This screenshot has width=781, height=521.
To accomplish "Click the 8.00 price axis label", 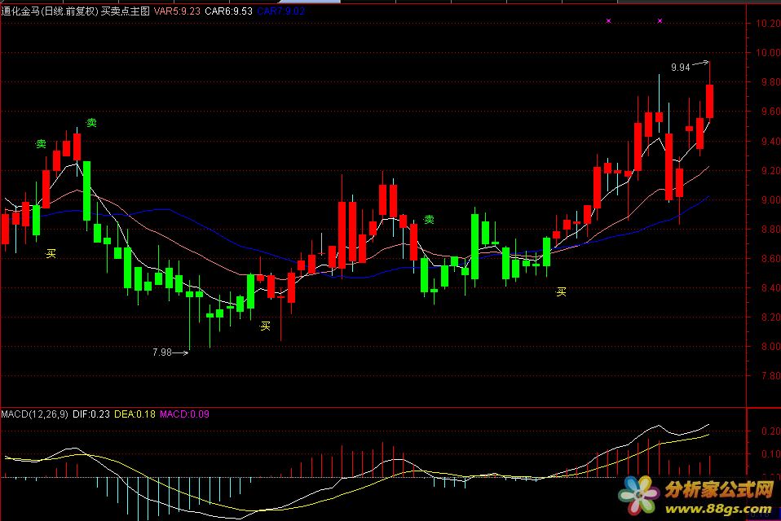I will tap(770, 347).
